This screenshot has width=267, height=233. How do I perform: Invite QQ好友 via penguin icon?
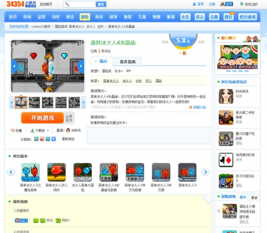[68, 130]
